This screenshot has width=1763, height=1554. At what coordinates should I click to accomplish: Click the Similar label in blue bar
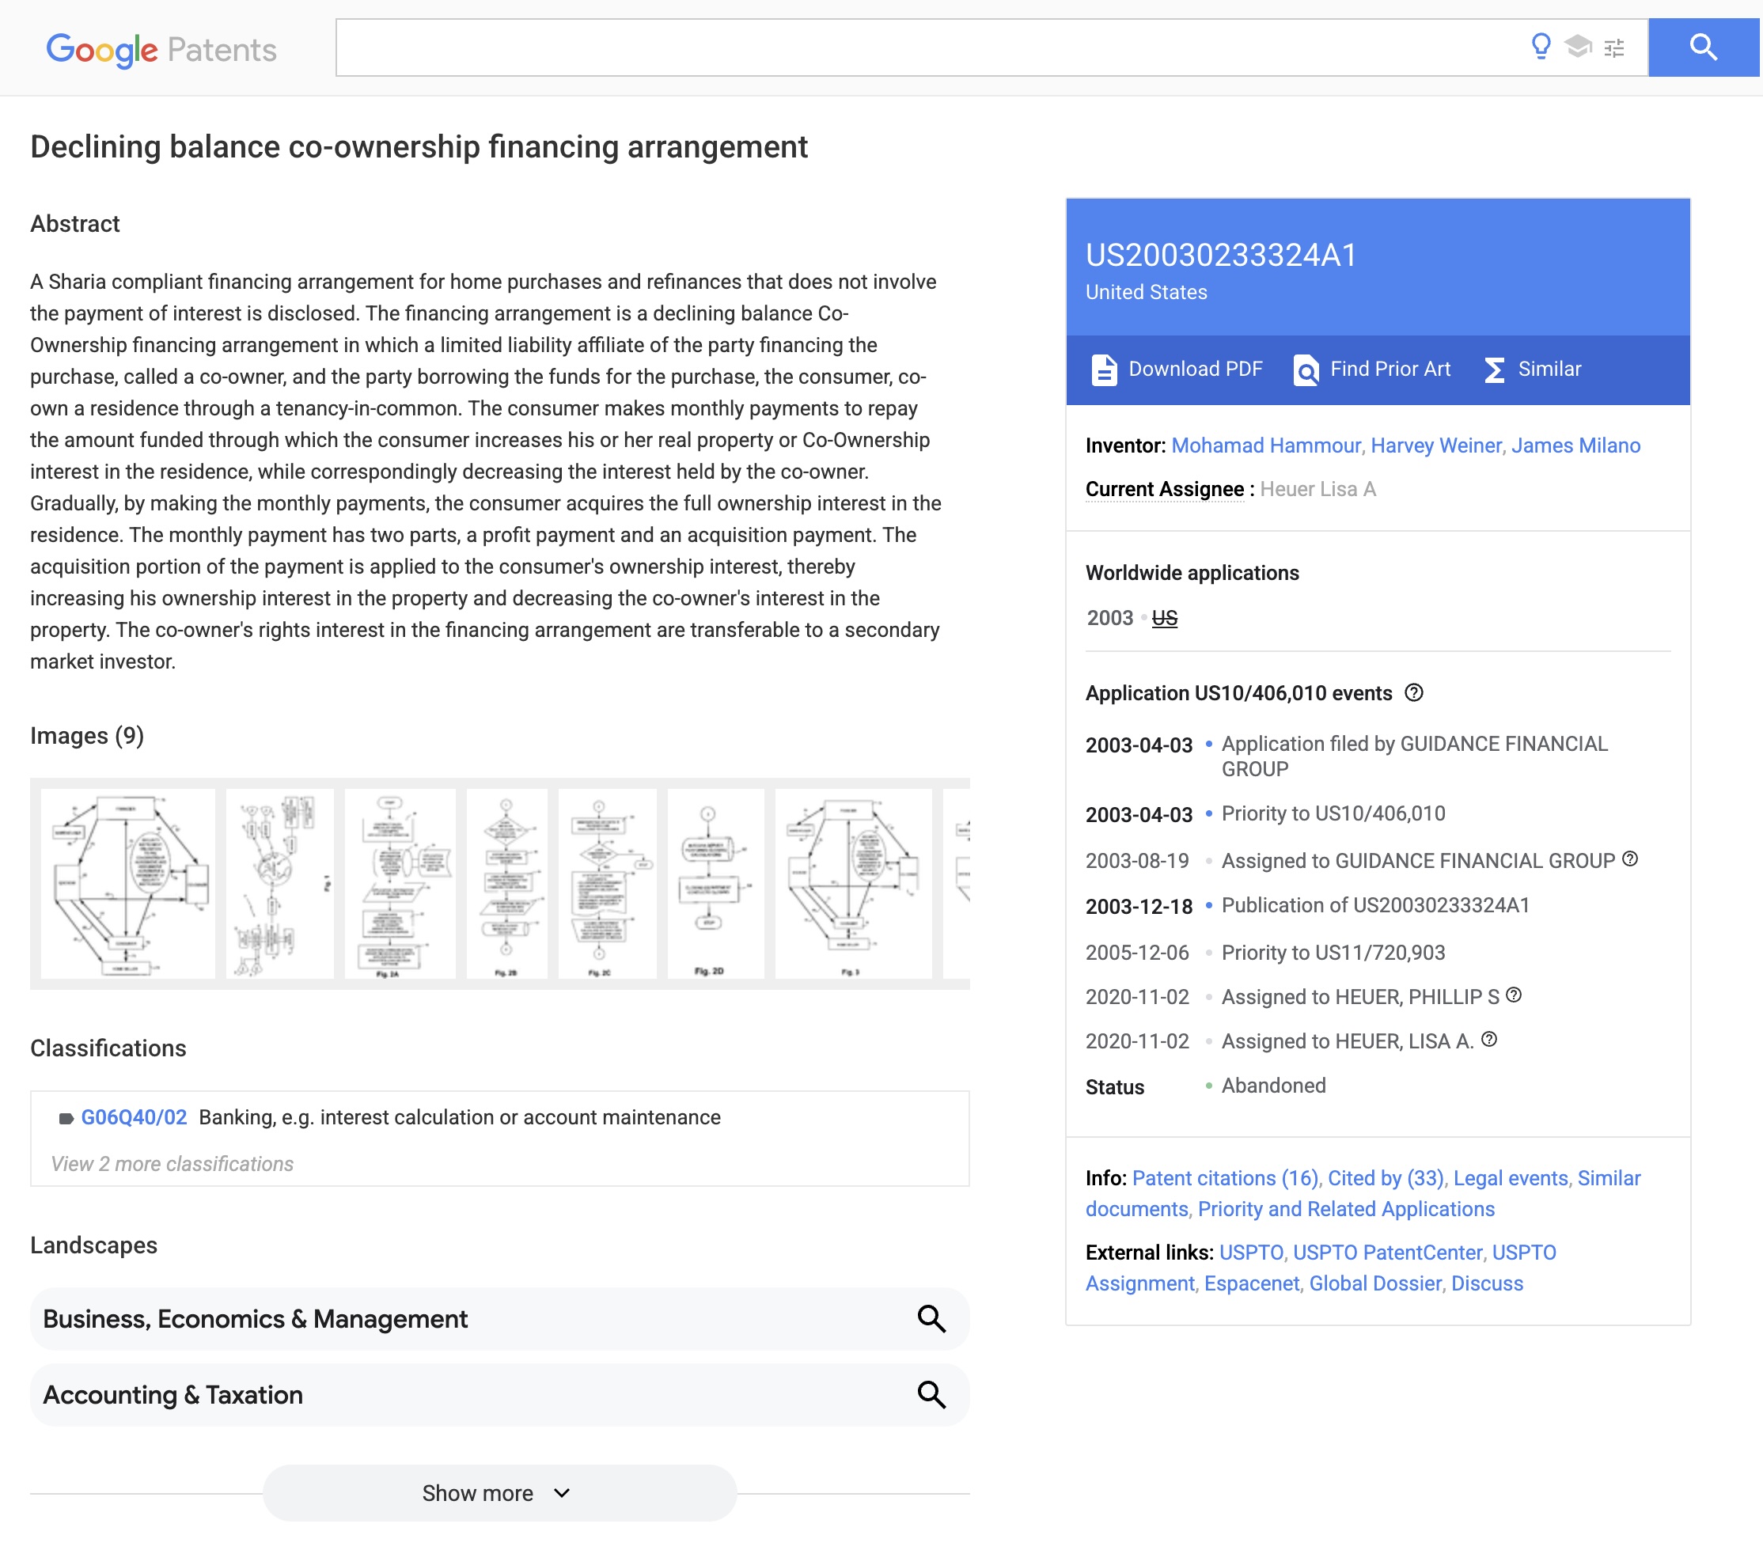(1549, 369)
